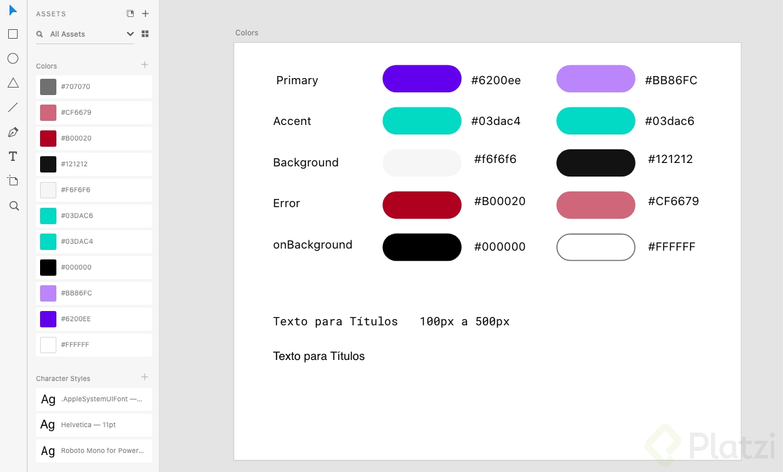This screenshot has height=472, width=783.
Task: Open the Zoom tool
Action: [x=12, y=205]
